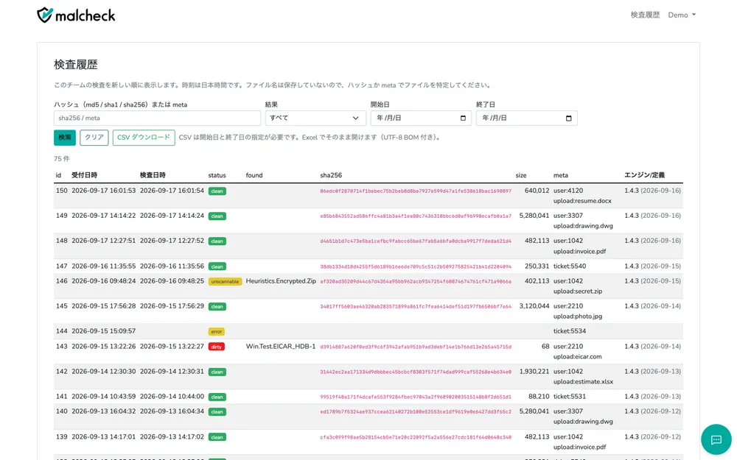Viewport: 737px width, 460px height.
Task: Click Heuristics.Encrypted.Zip found value
Action: click(281, 281)
